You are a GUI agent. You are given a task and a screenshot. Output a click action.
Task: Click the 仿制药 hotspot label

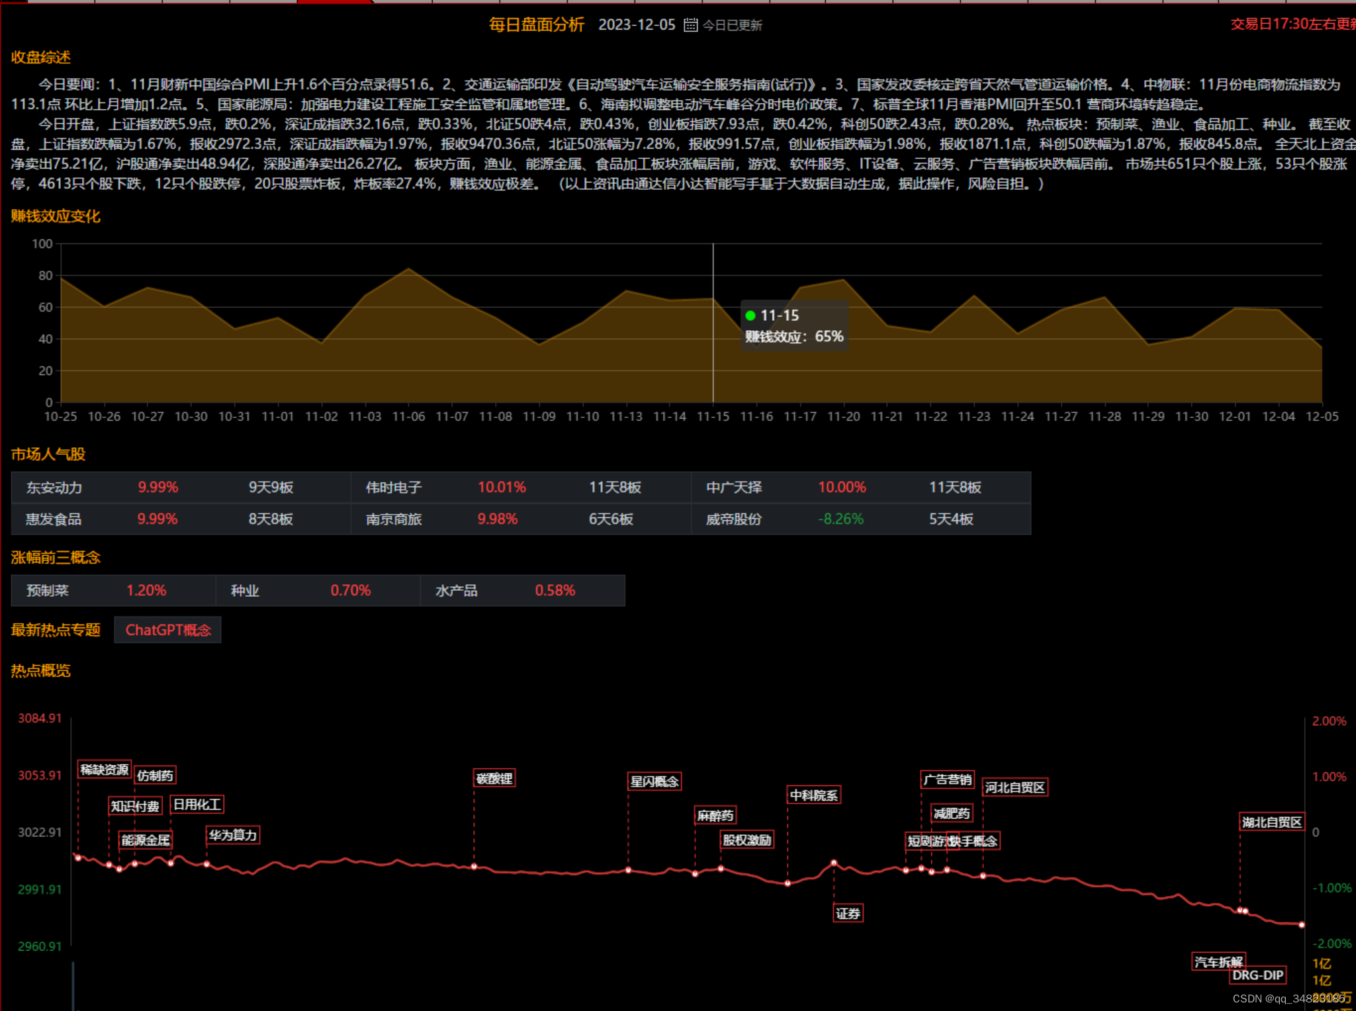pos(156,775)
